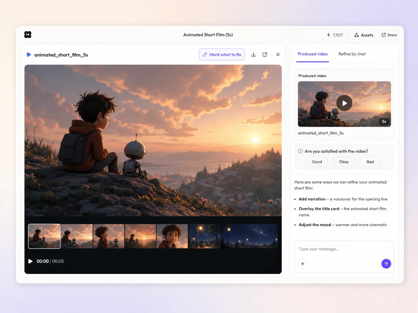Play the produced video thumbnail
This screenshot has height=313, width=418.
tap(344, 103)
